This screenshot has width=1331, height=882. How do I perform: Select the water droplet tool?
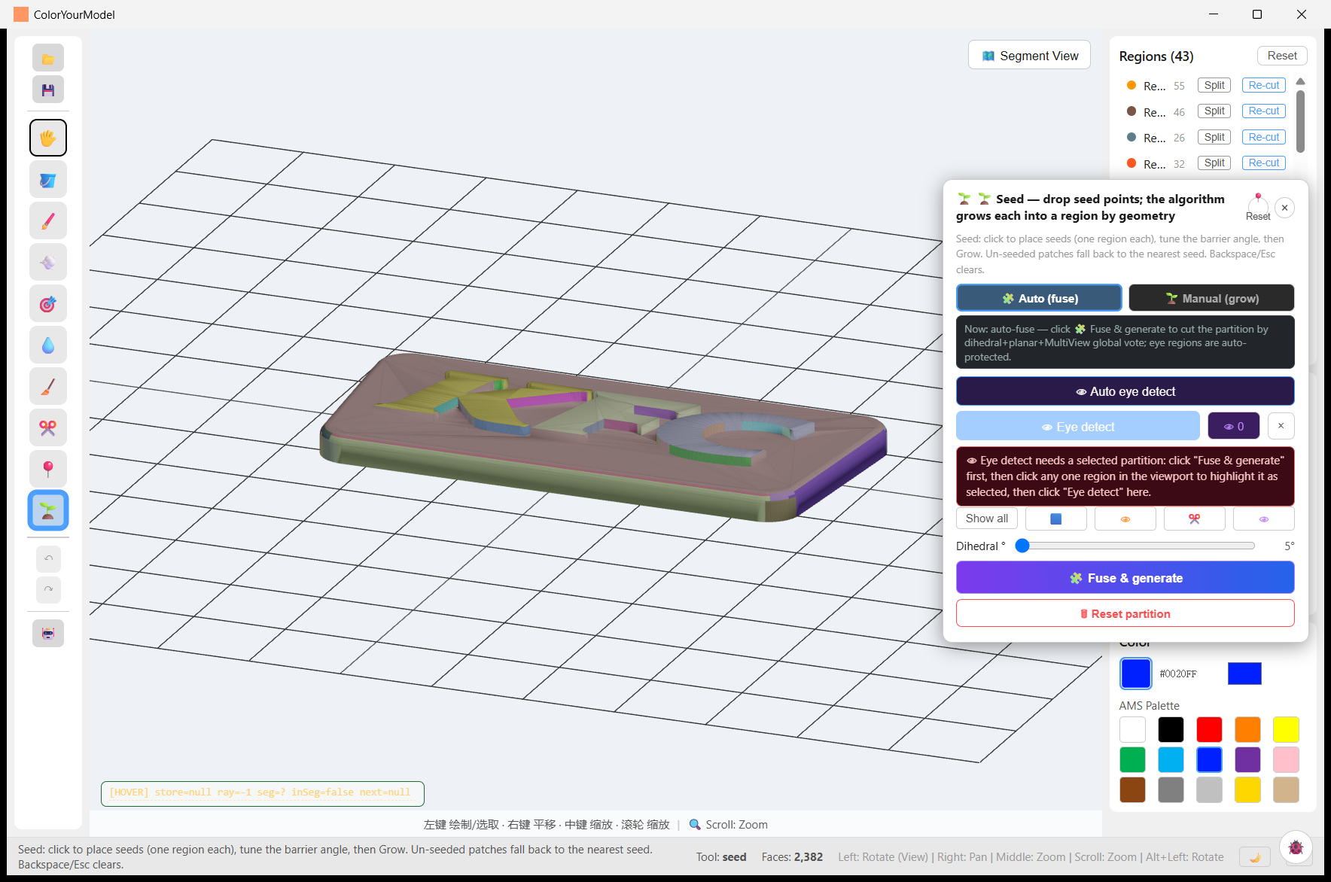coord(48,345)
